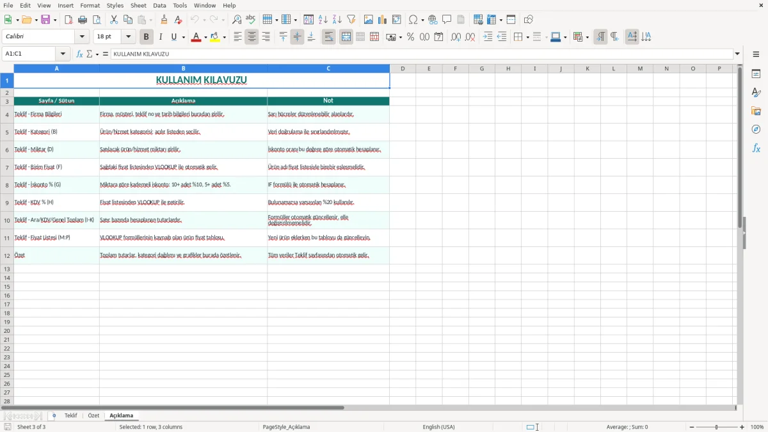
Task: Insert an image
Action: coord(369,20)
